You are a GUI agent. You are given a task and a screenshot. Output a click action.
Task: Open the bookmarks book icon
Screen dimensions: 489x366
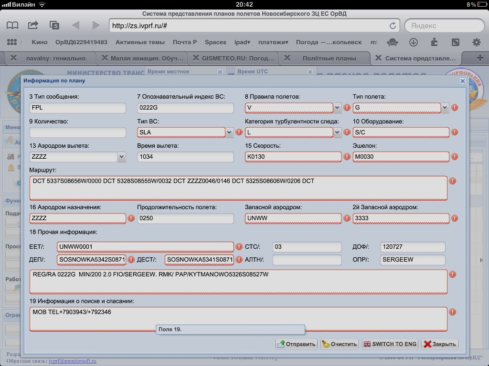click(12, 25)
